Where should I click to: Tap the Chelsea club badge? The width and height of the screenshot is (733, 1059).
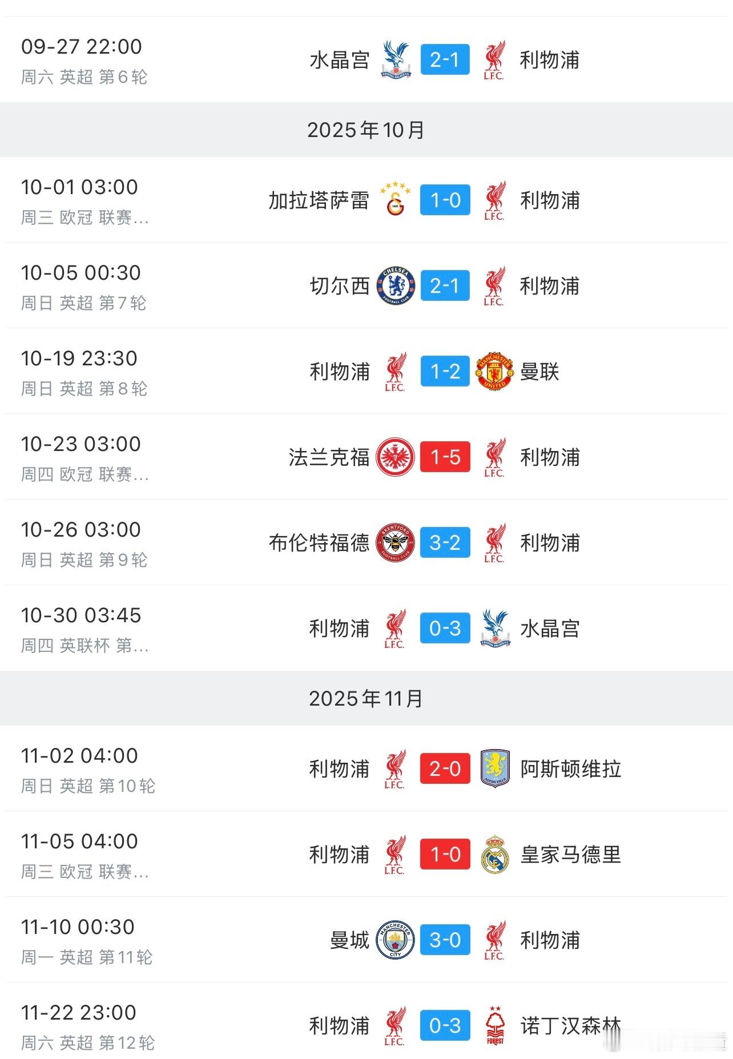click(x=396, y=285)
